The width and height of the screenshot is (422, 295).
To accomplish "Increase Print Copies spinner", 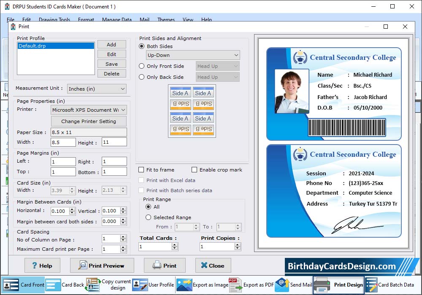I will coord(237,245).
